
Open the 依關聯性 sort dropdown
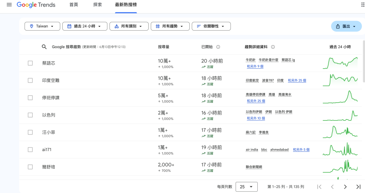coord(211,26)
